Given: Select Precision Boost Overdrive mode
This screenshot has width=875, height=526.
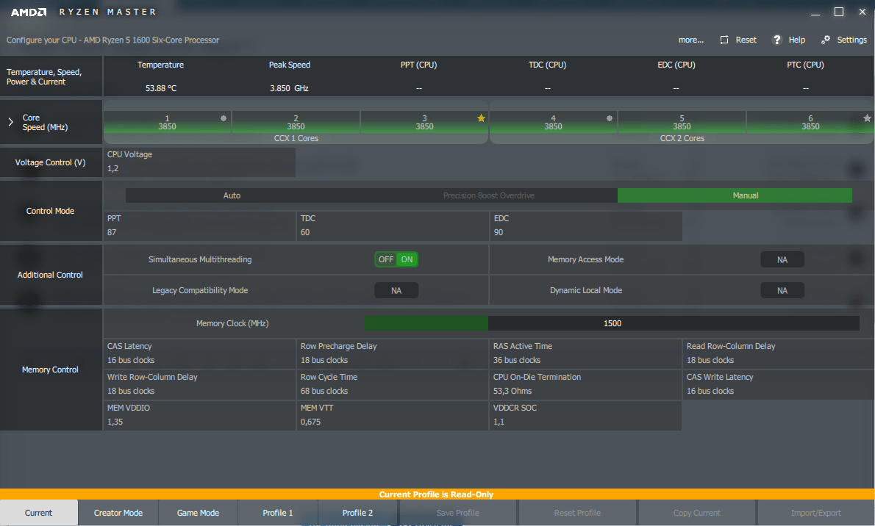Looking at the screenshot, I should [489, 195].
